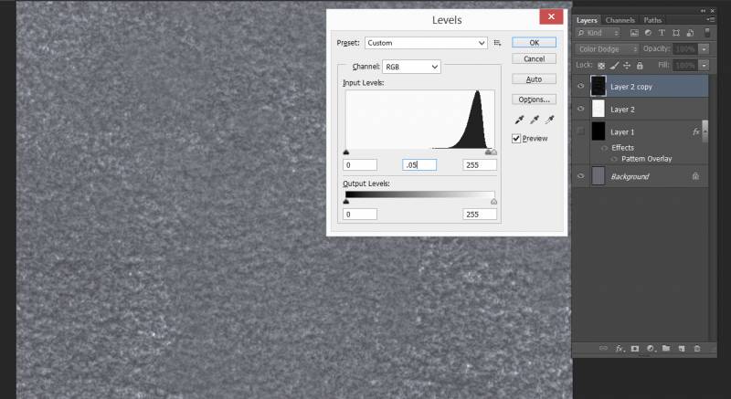Select the white point eyedropper in Levels
The height and width of the screenshot is (399, 731).
(550, 120)
